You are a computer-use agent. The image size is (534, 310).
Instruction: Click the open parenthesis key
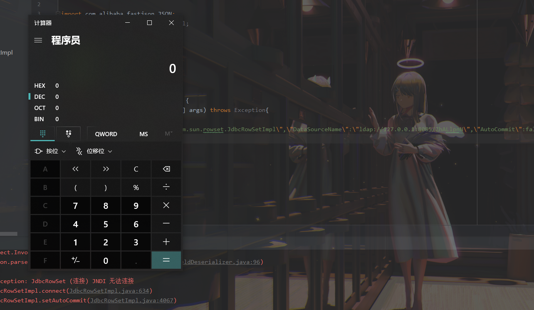point(76,187)
